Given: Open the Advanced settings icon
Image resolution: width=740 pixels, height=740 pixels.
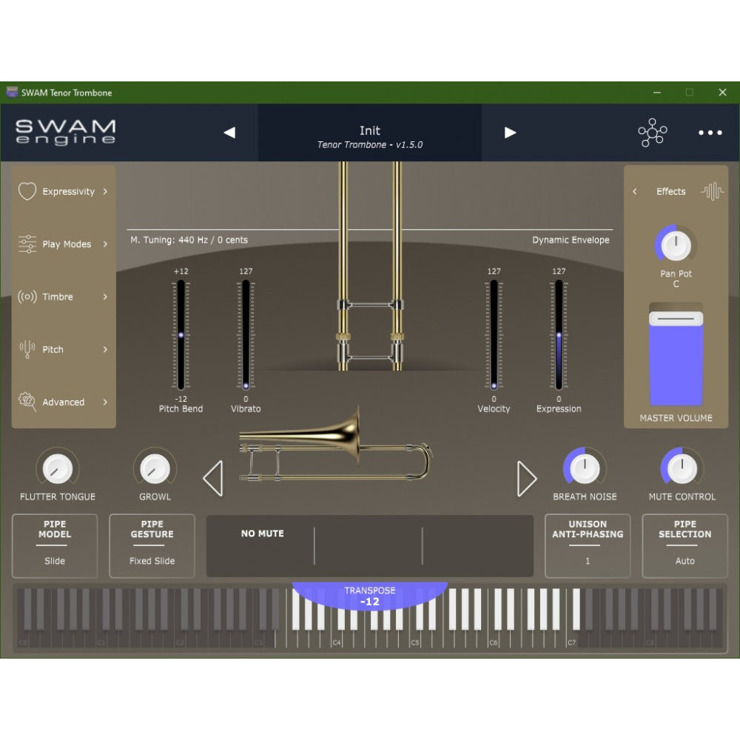Looking at the screenshot, I should [27, 402].
